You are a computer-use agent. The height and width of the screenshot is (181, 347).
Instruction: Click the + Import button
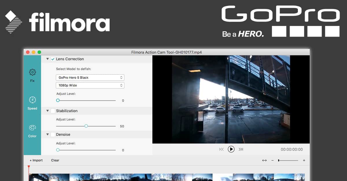click(x=36, y=160)
